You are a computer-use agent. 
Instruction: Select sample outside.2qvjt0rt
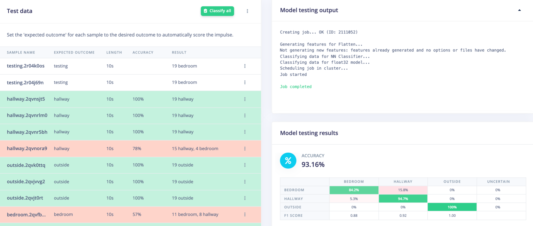click(25, 198)
